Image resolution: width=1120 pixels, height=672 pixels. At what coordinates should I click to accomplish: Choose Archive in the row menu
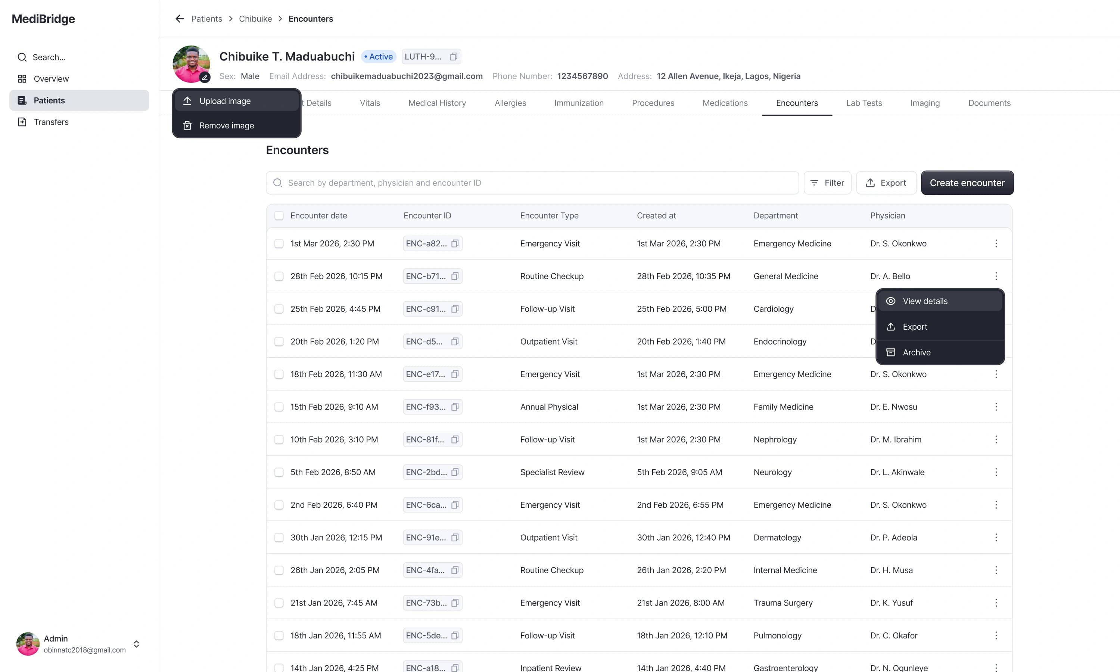pos(940,352)
